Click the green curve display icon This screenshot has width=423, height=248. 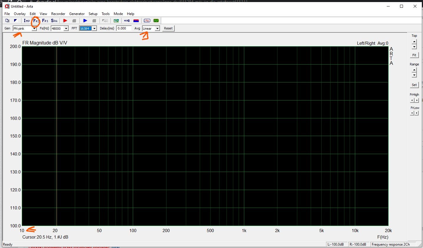(156, 21)
